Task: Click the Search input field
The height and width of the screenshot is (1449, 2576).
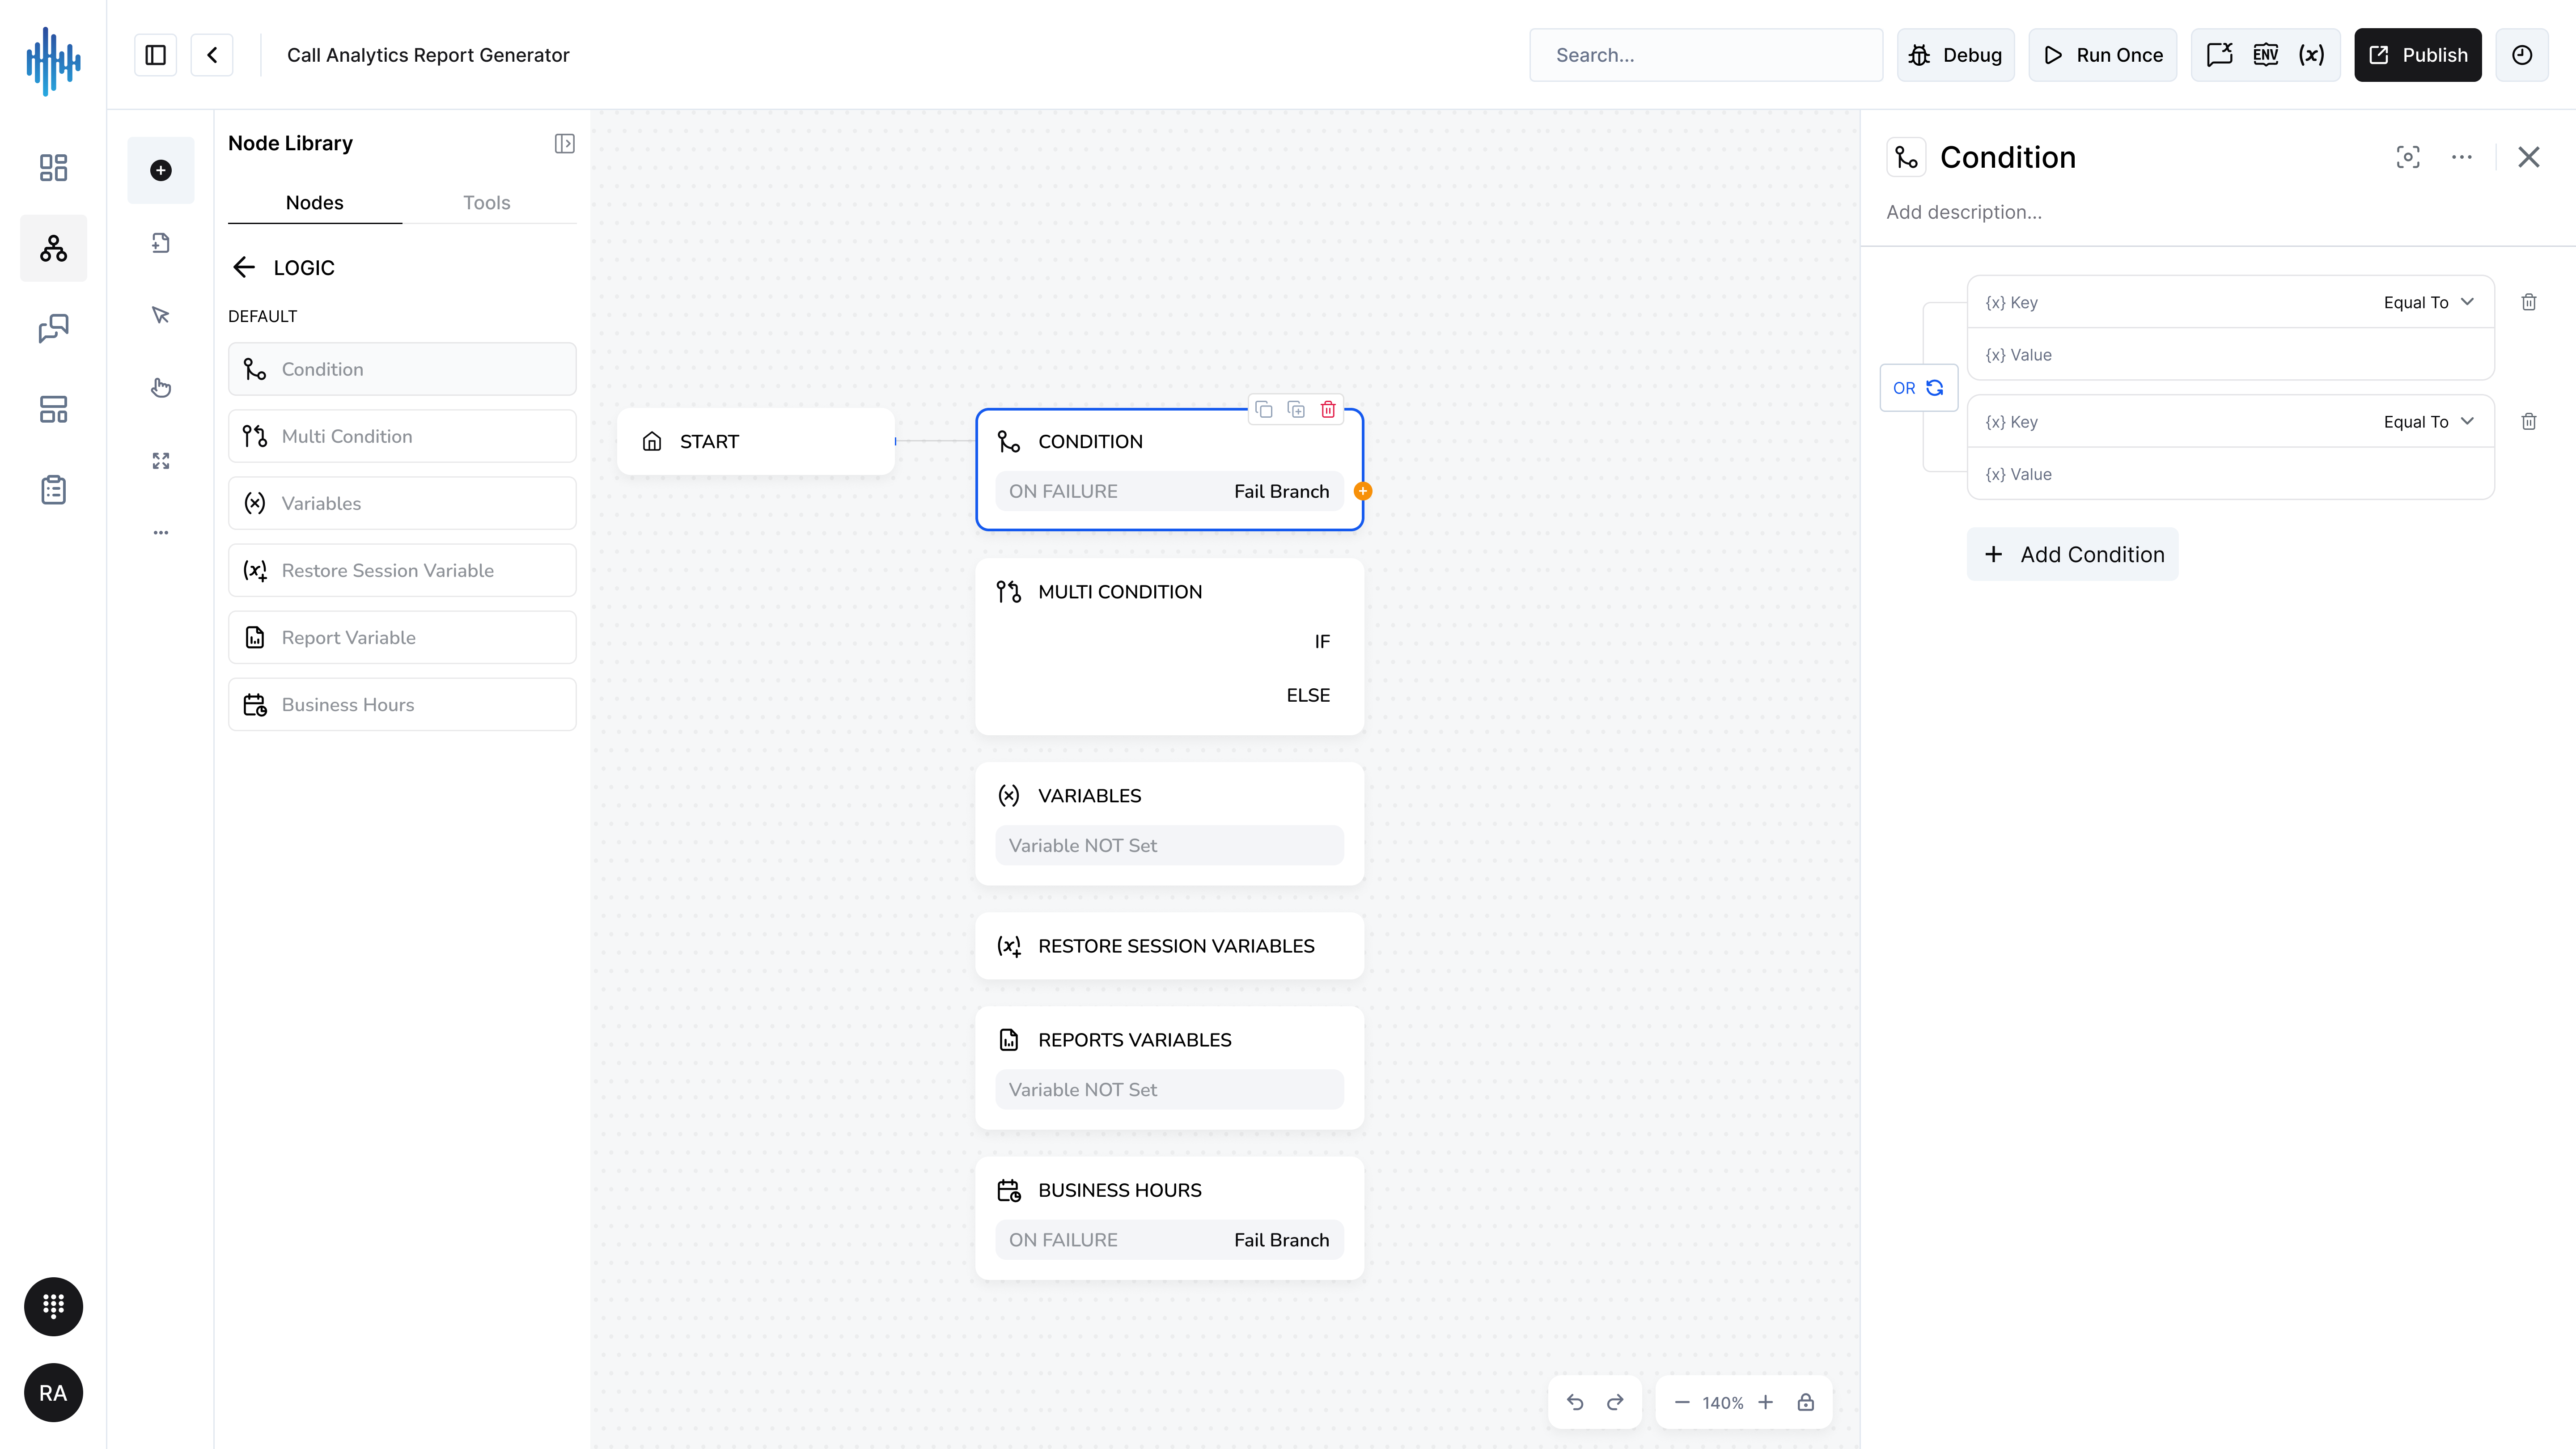Action: click(x=1706, y=55)
